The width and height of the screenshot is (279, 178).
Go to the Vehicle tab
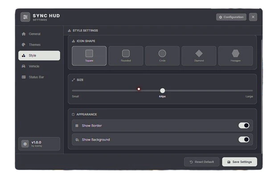(39, 66)
